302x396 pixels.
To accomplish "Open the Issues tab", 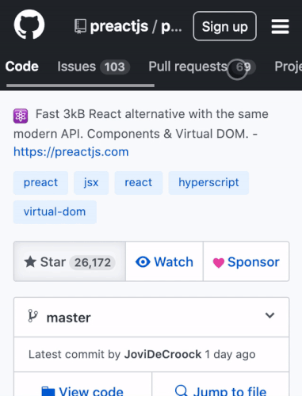I will click(x=94, y=67).
